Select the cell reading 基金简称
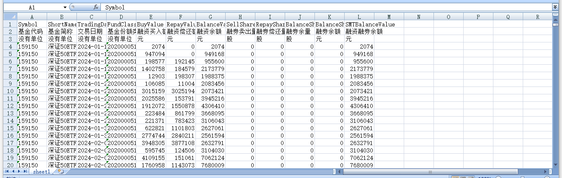Image resolution: width=562 pixels, height=178 pixels. tap(62, 32)
